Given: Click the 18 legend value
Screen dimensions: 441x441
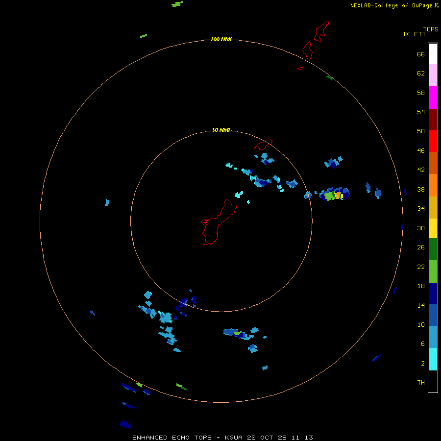Looking at the screenshot, I should pos(421,286).
